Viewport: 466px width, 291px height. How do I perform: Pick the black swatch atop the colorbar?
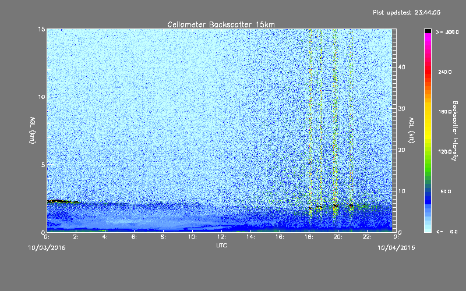[428, 31]
